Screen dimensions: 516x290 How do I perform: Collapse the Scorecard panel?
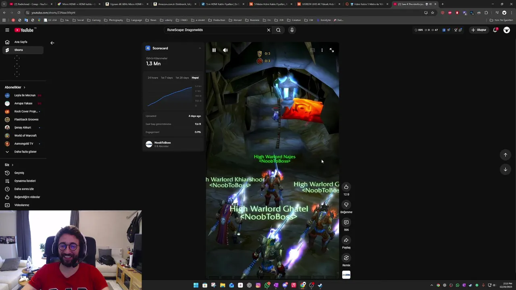tap(200, 48)
